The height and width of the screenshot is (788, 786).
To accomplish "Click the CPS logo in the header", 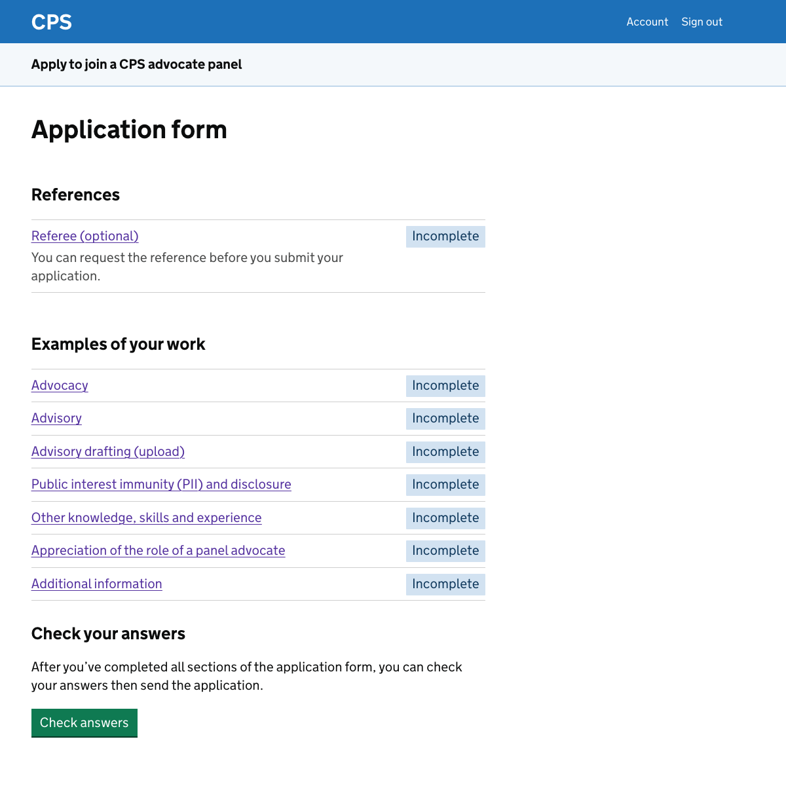I will 51,22.
